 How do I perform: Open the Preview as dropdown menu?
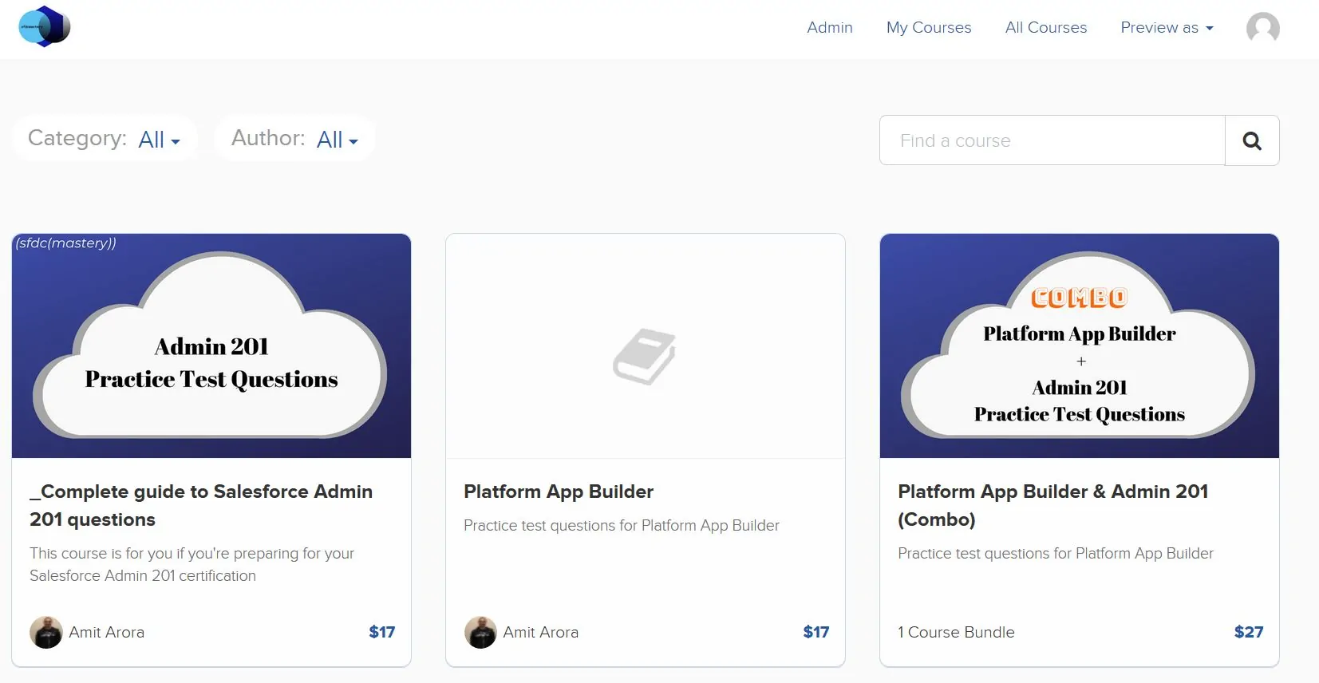point(1166,28)
